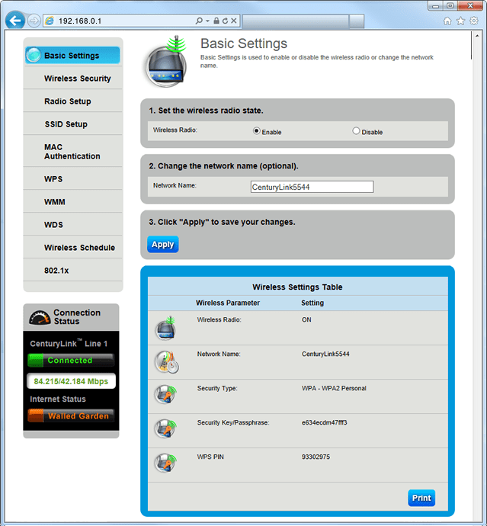Click the key icon in Security Type row
This screenshot has width=487, height=526.
tap(165, 395)
